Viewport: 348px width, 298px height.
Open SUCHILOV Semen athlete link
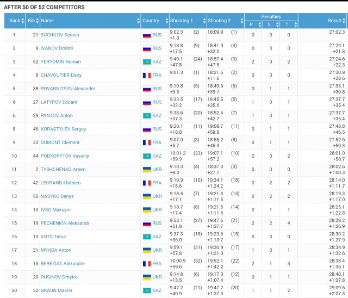click(x=60, y=35)
